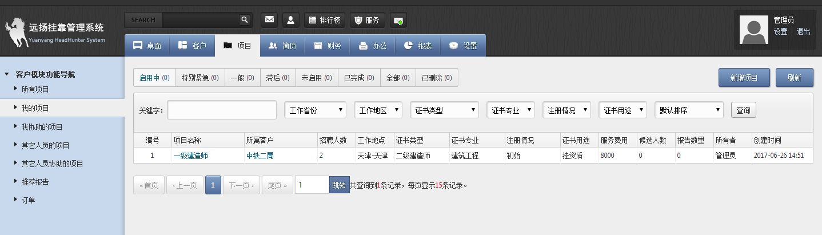Open the 简历 tab
This screenshot has width=822, height=235.
point(282,46)
